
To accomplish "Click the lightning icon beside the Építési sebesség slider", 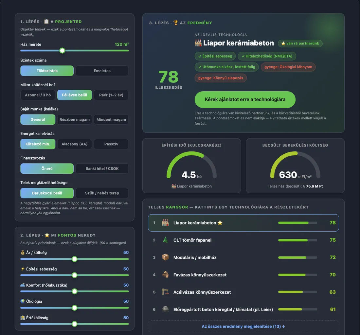I will (x=23, y=269).
